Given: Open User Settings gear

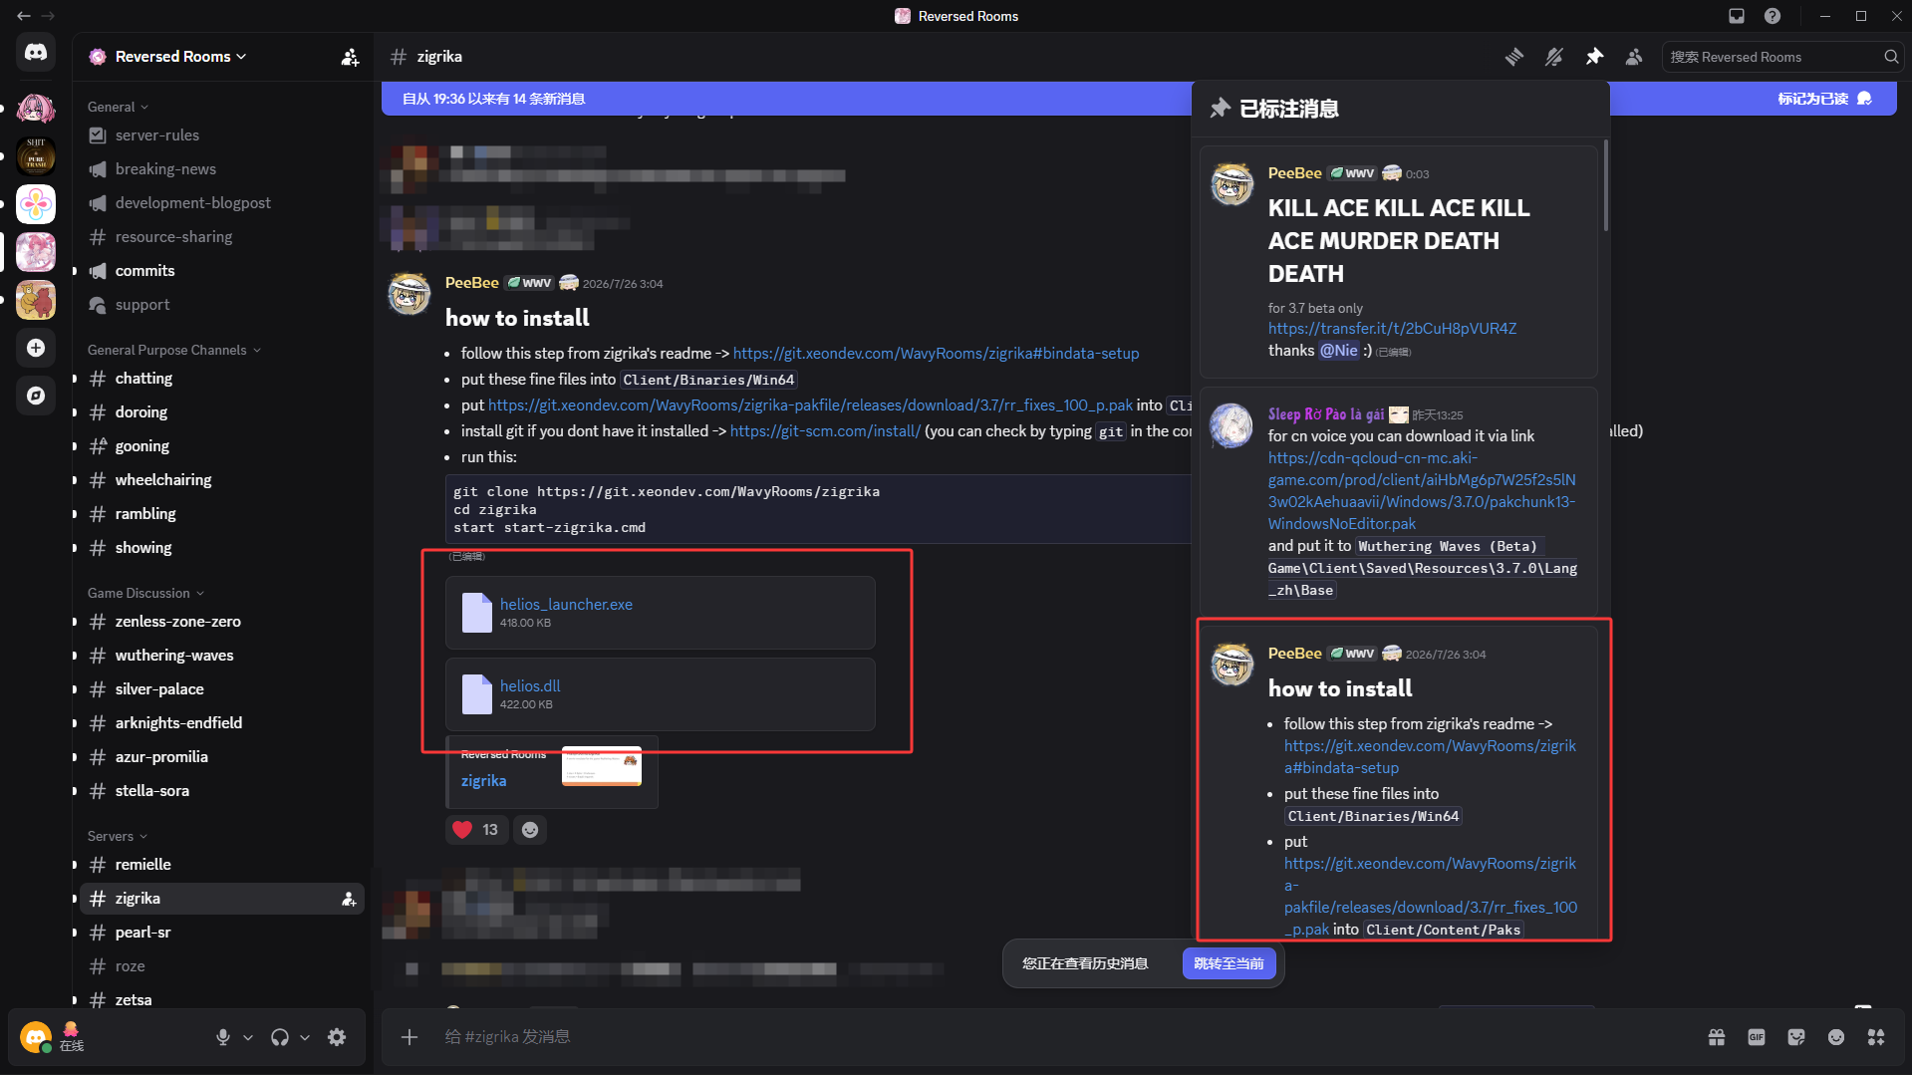Looking at the screenshot, I should 337,1037.
